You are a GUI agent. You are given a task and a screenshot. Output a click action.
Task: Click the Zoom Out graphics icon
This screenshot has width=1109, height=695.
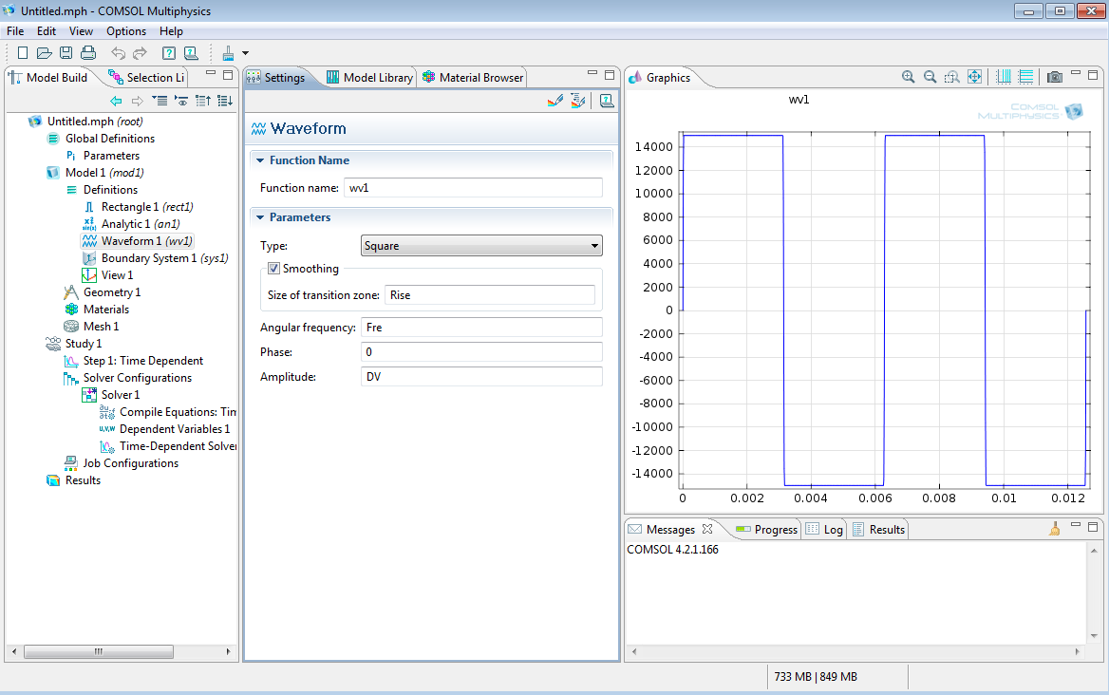(x=930, y=77)
